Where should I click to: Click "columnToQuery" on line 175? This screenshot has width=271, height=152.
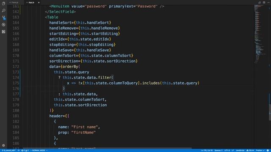pos(123,83)
